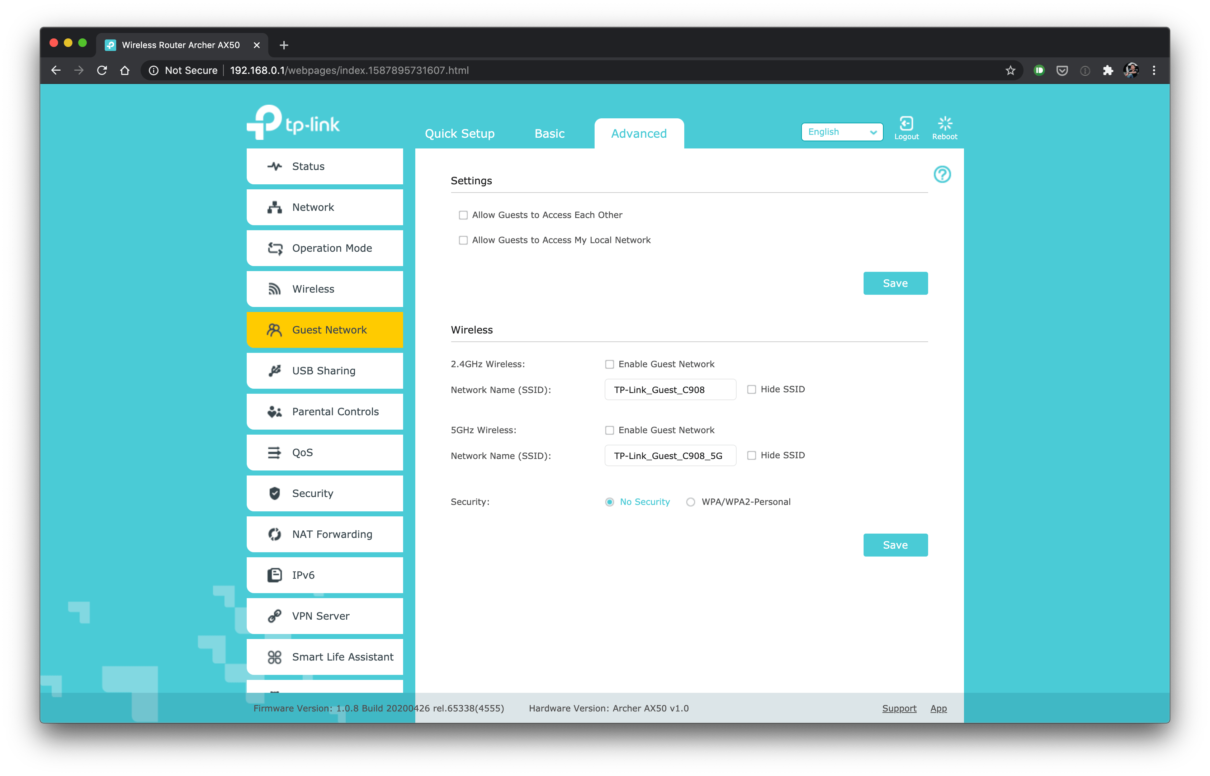Open a new browser tab
This screenshot has height=776, width=1210.
click(284, 45)
